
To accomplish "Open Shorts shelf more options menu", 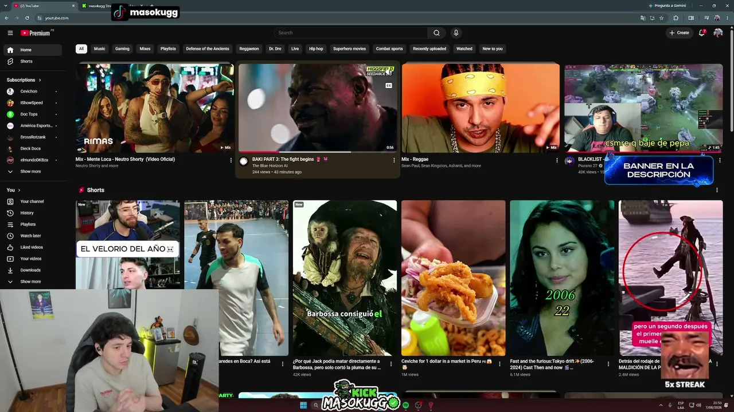I will coord(717,190).
